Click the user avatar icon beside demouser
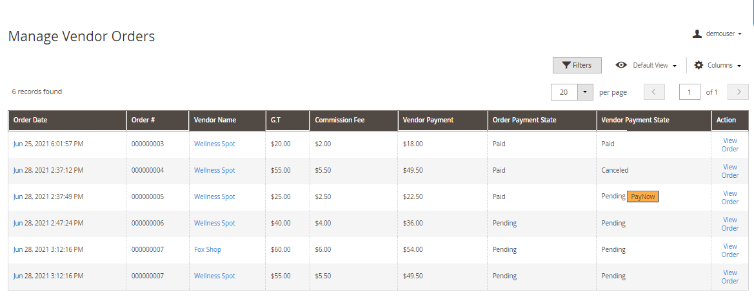Image resolution: width=754 pixels, height=297 pixels. 697,34
